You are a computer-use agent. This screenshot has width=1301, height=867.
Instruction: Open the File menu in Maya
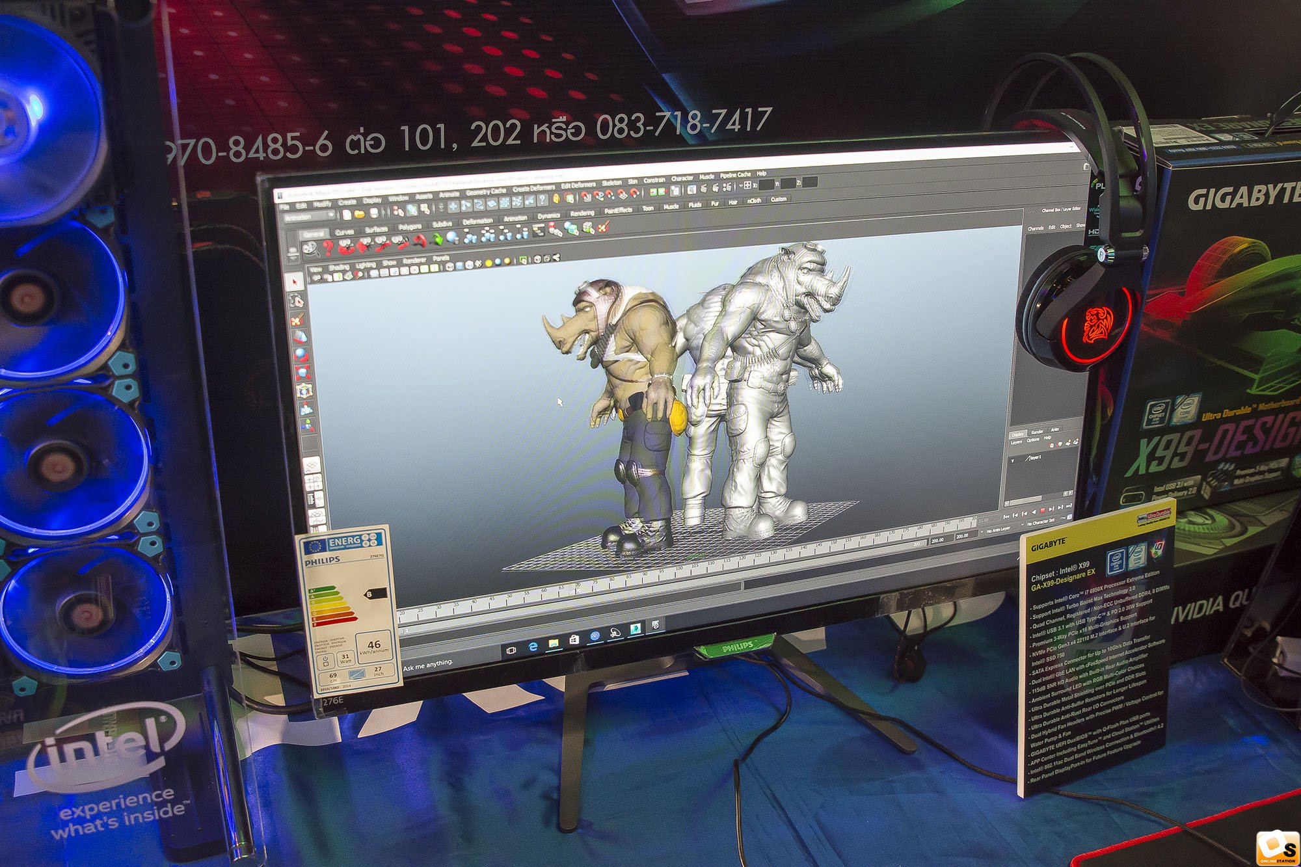tap(285, 207)
